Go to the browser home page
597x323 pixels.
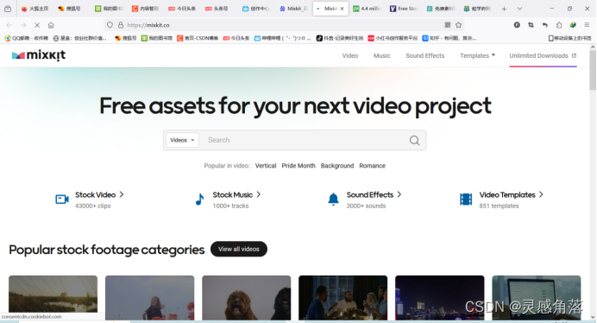pyautogui.click(x=51, y=25)
